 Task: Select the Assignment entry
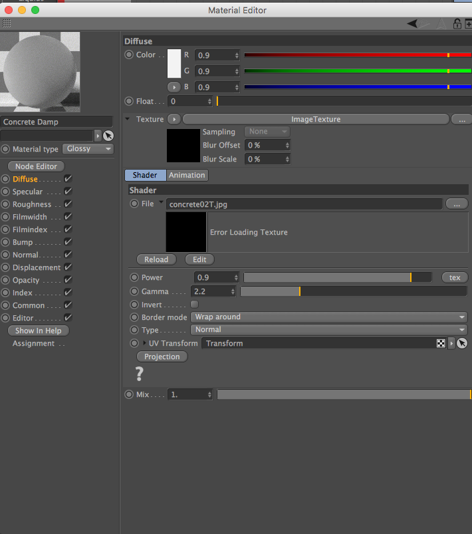[33, 343]
